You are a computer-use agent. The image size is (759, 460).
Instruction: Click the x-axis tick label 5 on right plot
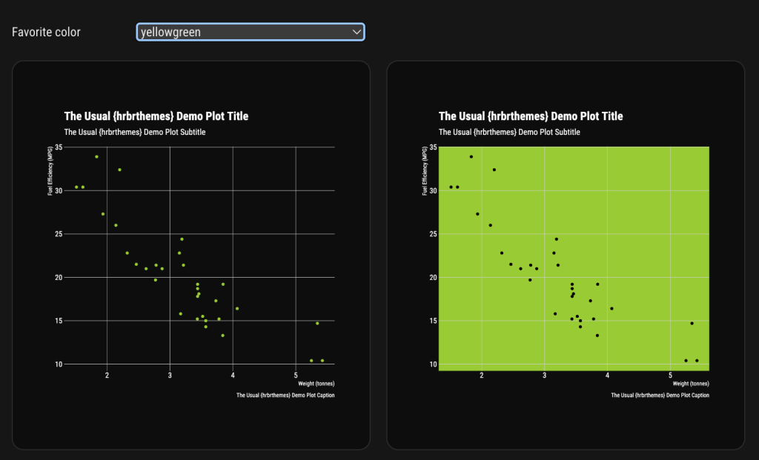670,376
